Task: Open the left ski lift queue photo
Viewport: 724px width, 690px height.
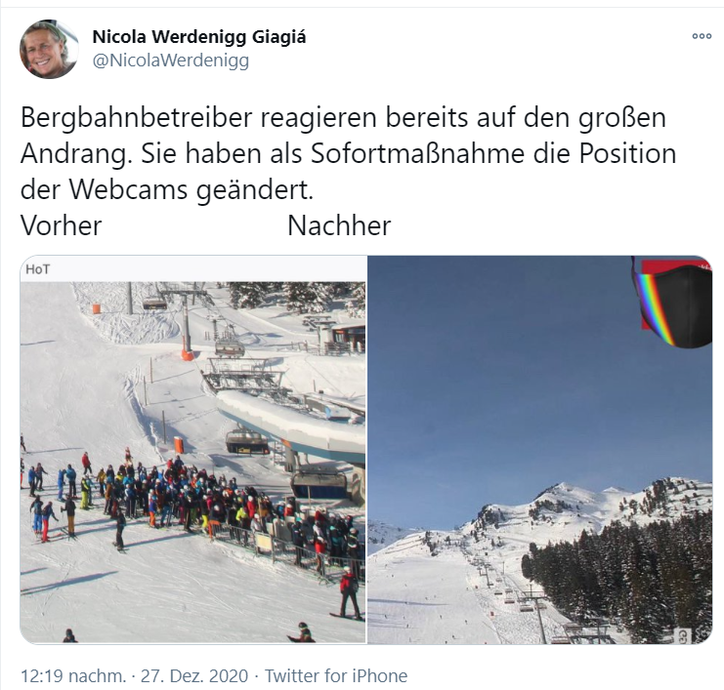Action: click(x=193, y=450)
